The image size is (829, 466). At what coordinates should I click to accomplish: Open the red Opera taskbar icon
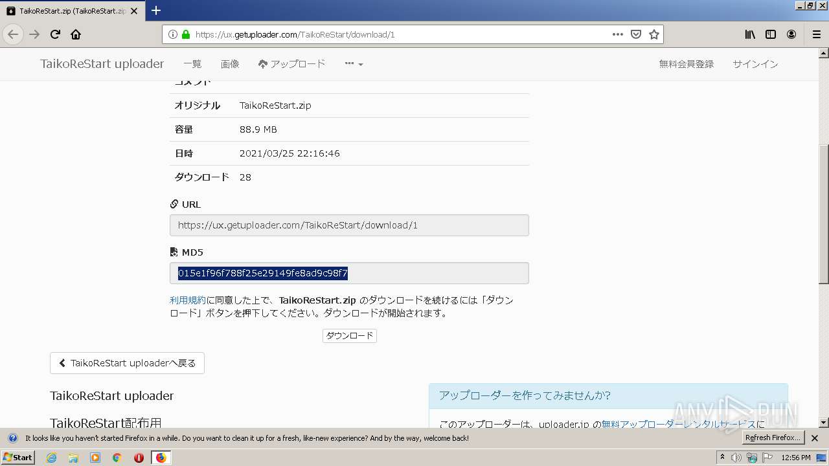(x=139, y=458)
